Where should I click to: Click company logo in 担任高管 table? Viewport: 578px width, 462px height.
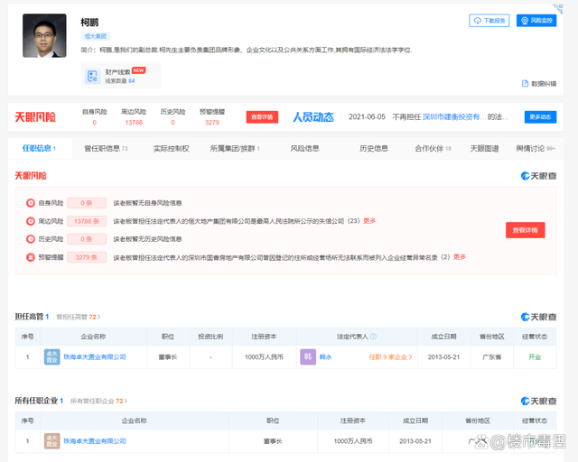tap(52, 356)
